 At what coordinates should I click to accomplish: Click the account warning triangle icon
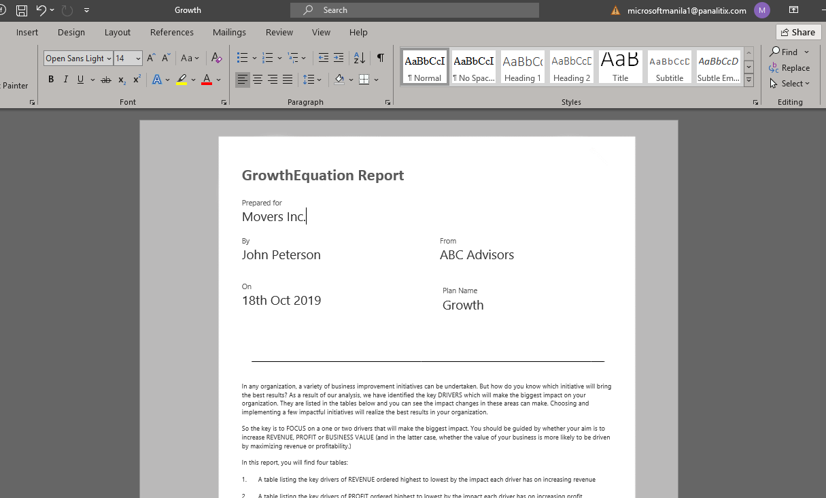click(616, 10)
